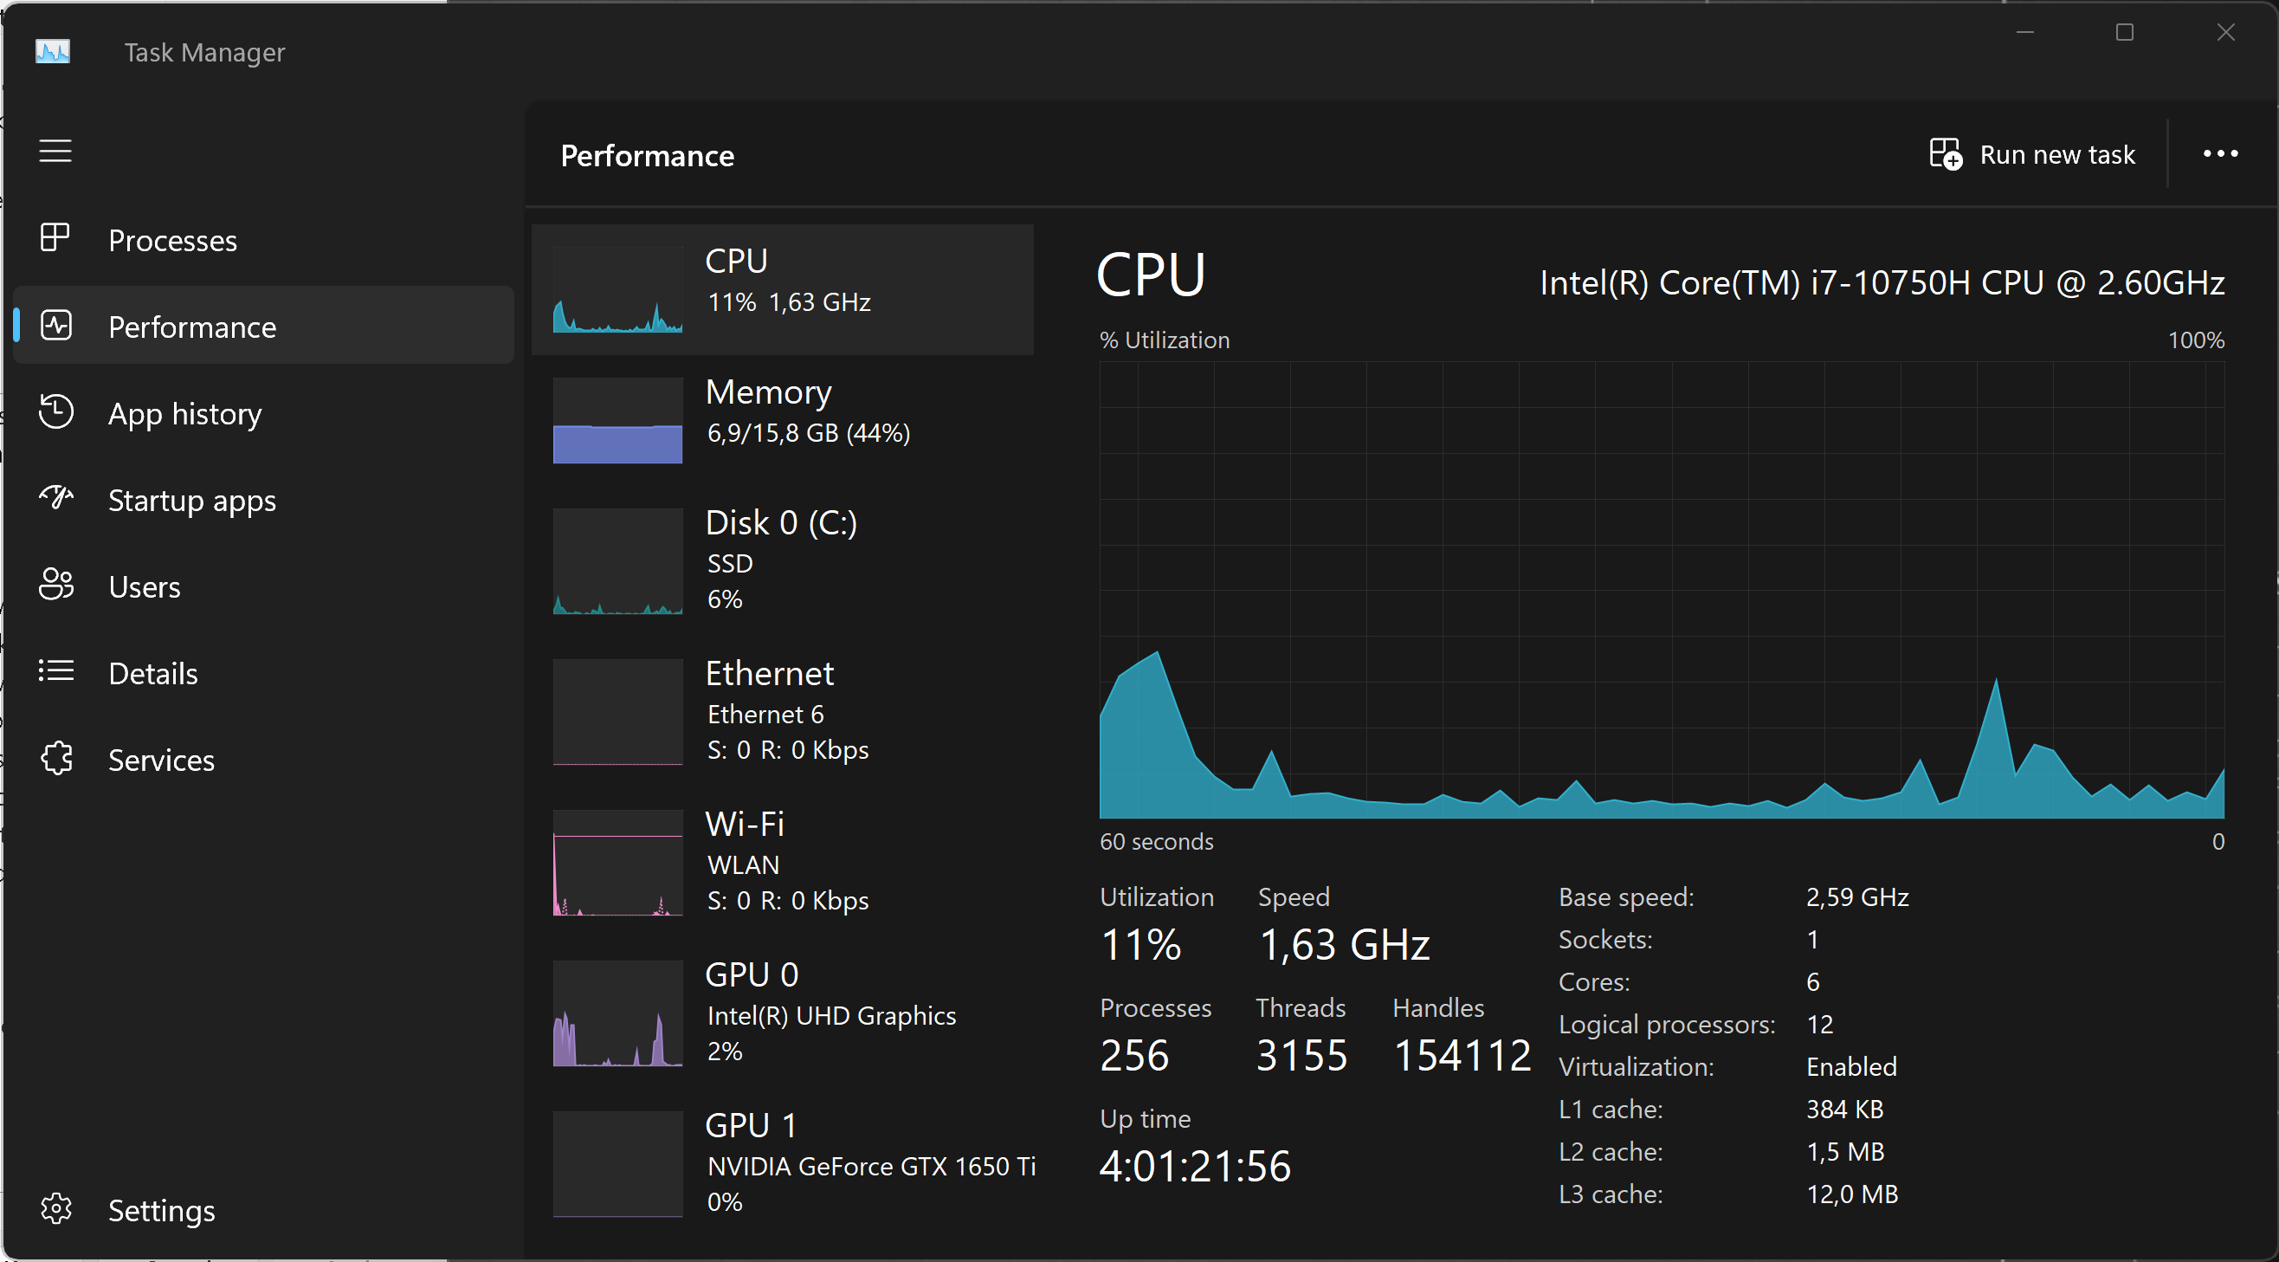Open the more options menu
This screenshot has width=2279, height=1262.
(2221, 154)
